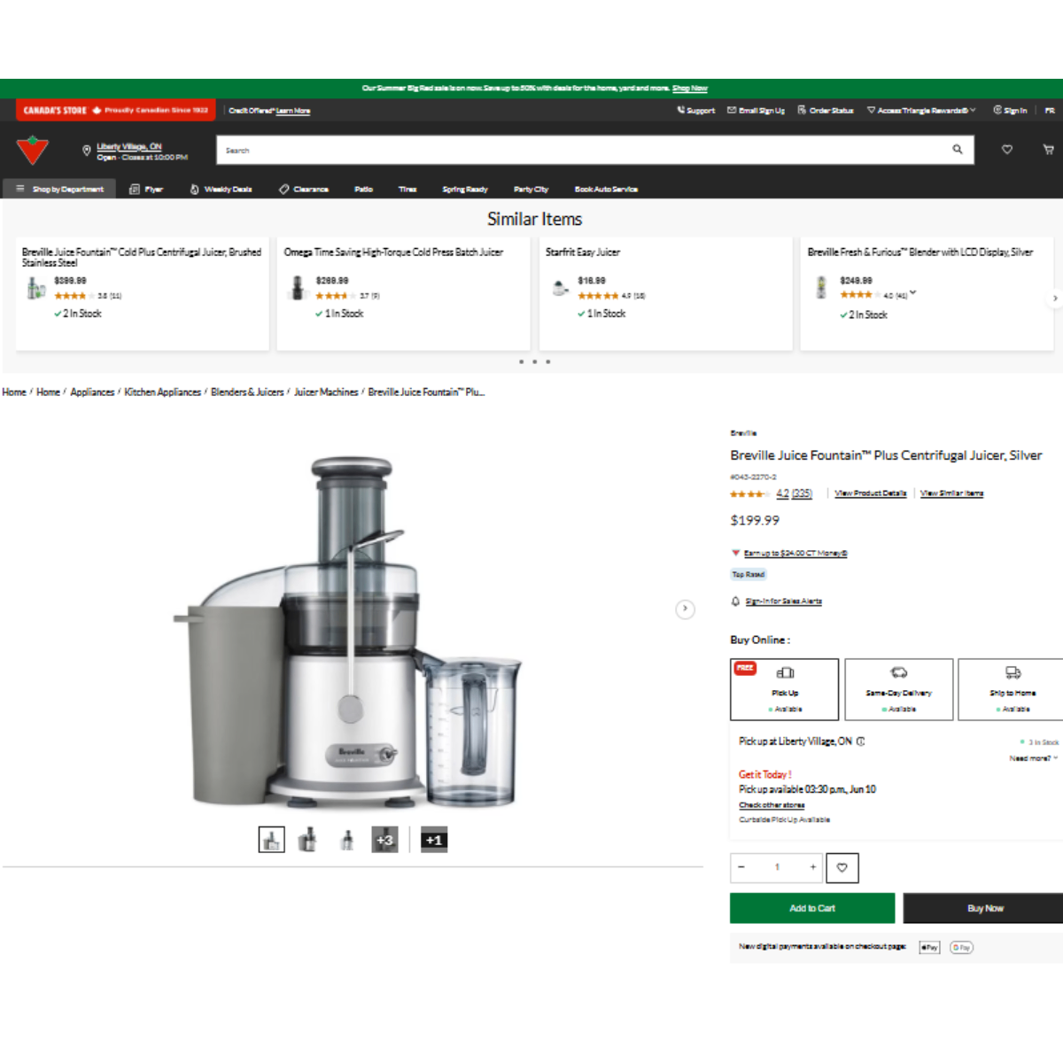Select the Same-Day Delivery option
1063x1063 pixels.
(899, 689)
